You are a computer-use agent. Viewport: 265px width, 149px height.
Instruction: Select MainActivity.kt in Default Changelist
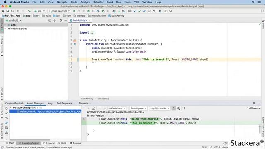click(x=45, y=111)
